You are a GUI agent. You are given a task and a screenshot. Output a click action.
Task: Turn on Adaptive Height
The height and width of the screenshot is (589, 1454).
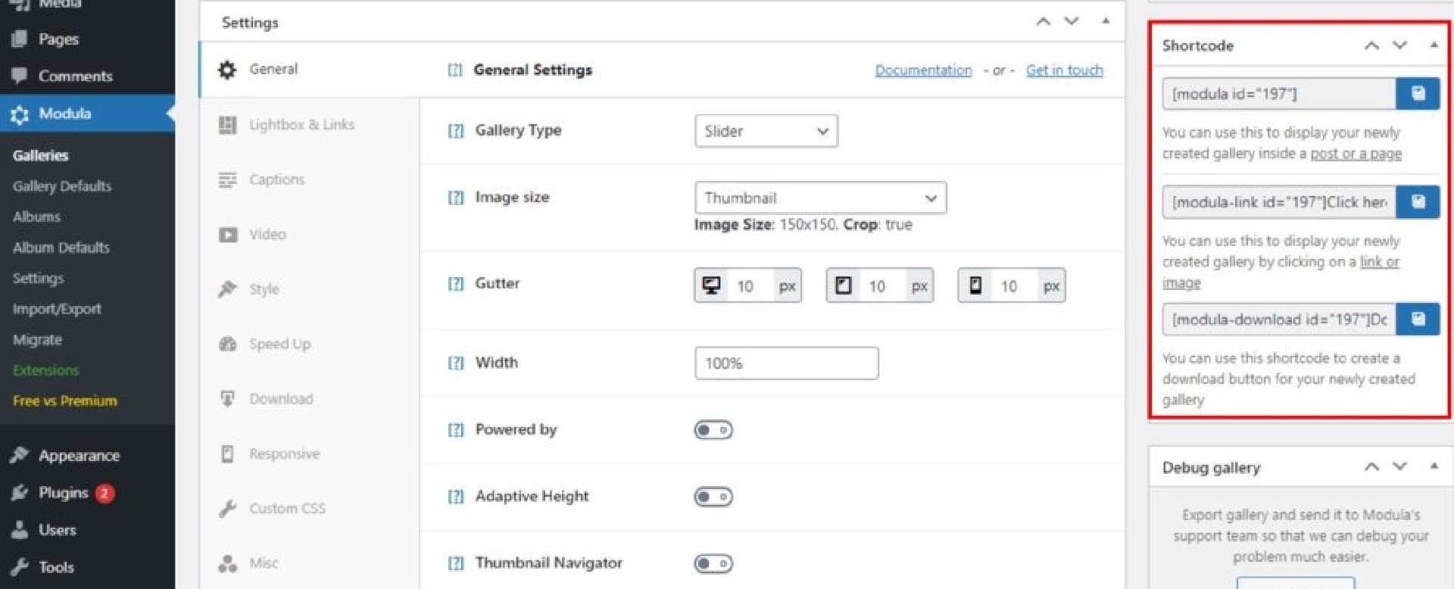[x=713, y=497]
